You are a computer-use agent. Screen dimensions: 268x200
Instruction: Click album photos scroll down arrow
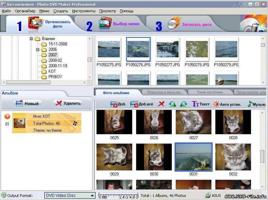click(263, 187)
